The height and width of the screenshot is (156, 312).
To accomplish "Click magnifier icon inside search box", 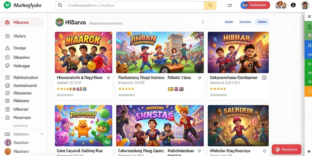I will (x=60, y=5).
